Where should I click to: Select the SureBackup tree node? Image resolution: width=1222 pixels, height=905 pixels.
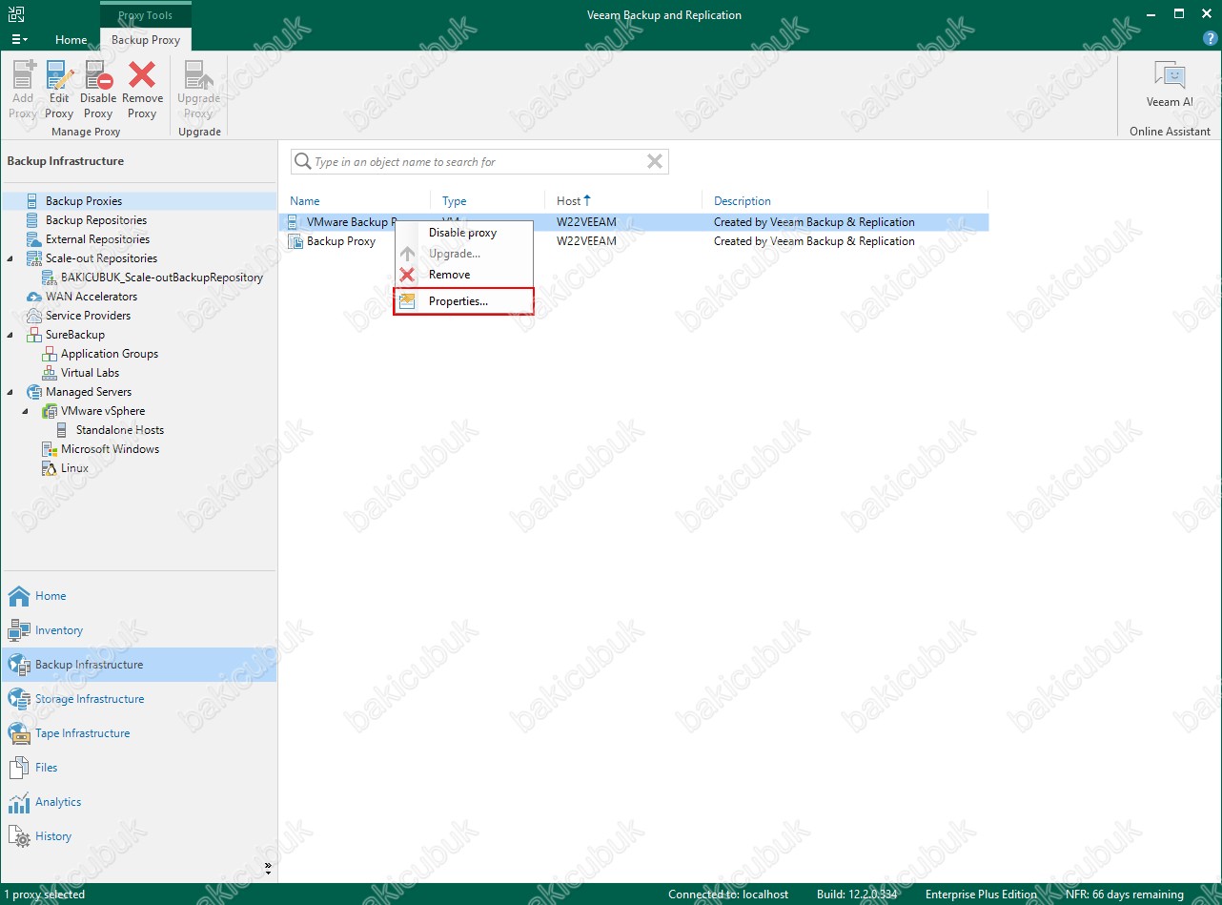[x=75, y=335]
